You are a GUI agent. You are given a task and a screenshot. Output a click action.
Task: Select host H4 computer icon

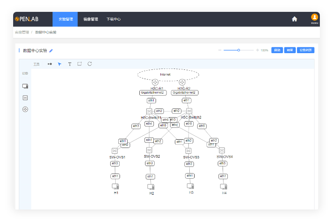pyautogui.click(x=223, y=187)
